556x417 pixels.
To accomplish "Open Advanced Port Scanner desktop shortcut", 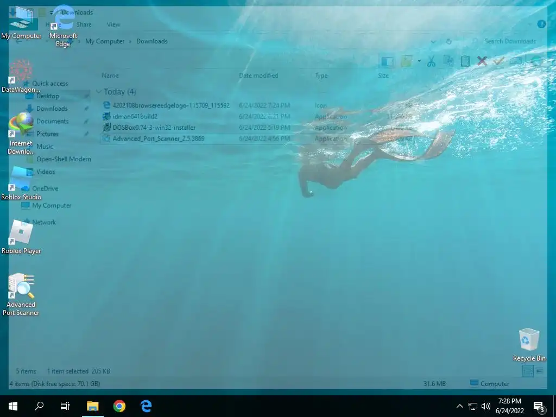I will [x=21, y=294].
